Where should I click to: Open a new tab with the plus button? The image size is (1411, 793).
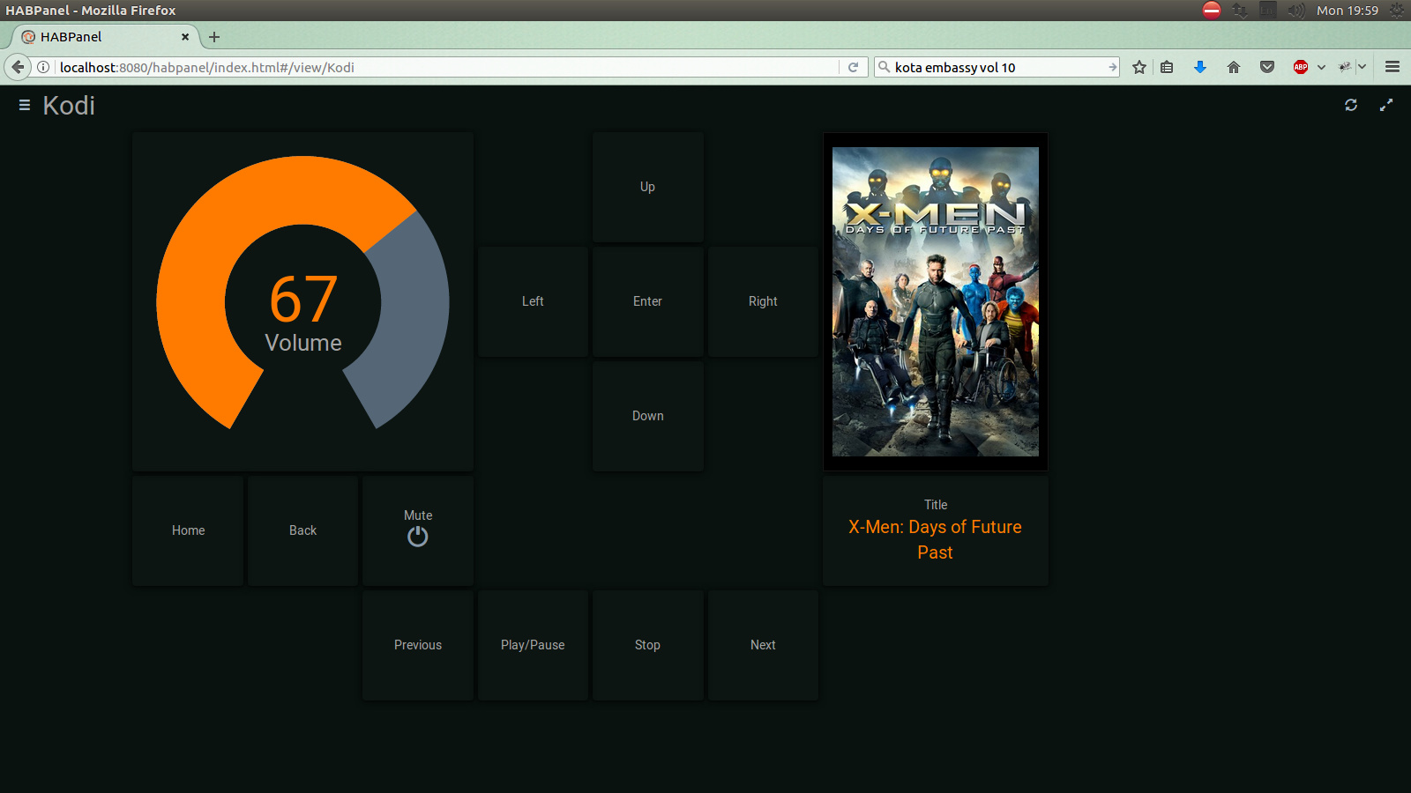[x=214, y=37]
